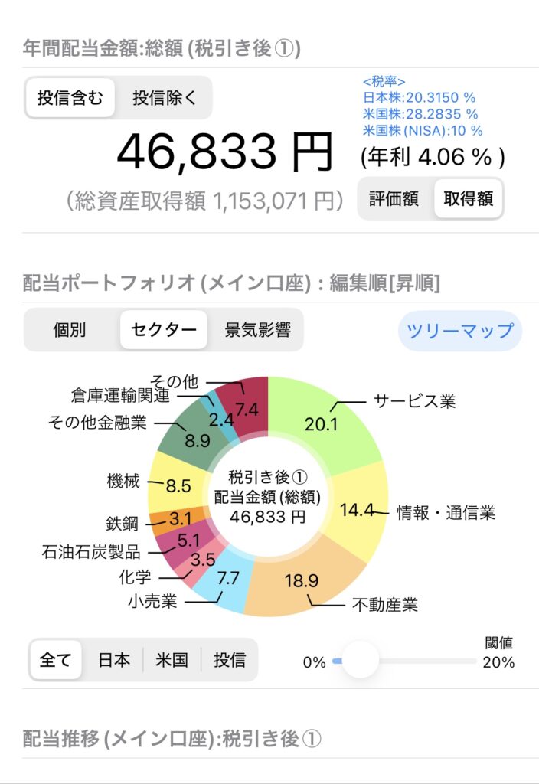Select 取得額 basis toggle
This screenshot has width=539, height=784.
[x=469, y=199]
